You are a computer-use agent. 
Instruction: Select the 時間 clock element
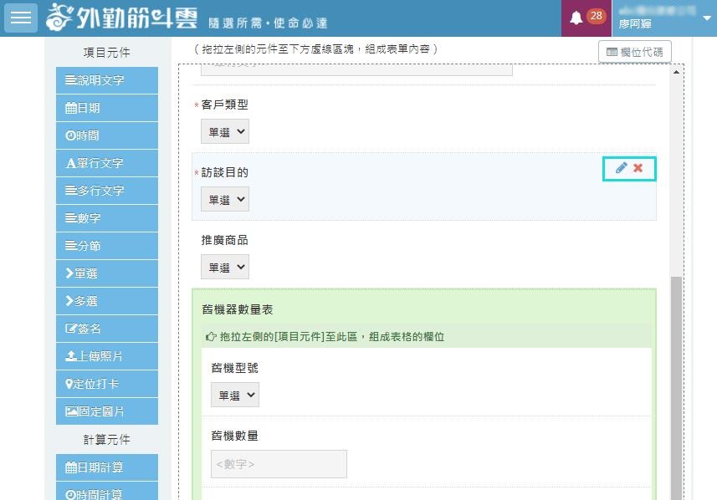tap(107, 135)
